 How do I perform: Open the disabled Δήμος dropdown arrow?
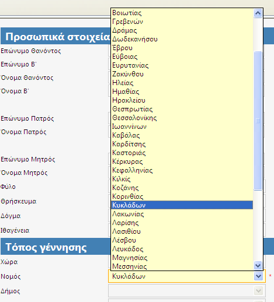point(258,291)
